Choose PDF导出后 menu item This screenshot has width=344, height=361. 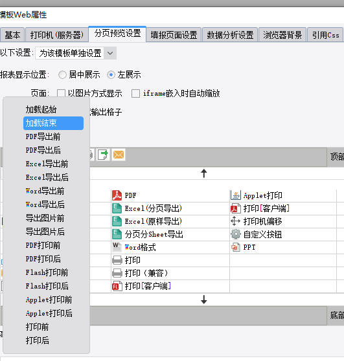[x=53, y=150]
